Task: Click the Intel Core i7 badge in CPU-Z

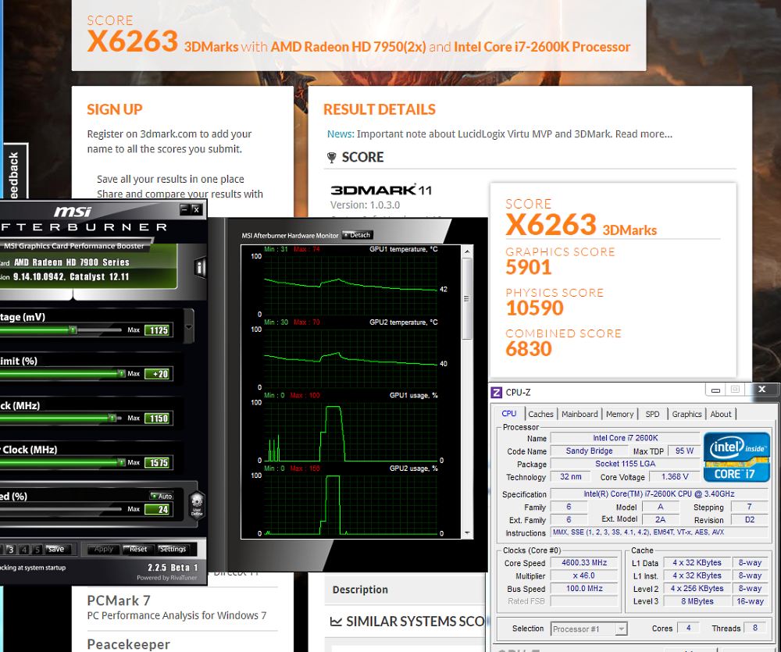Action: (x=736, y=457)
